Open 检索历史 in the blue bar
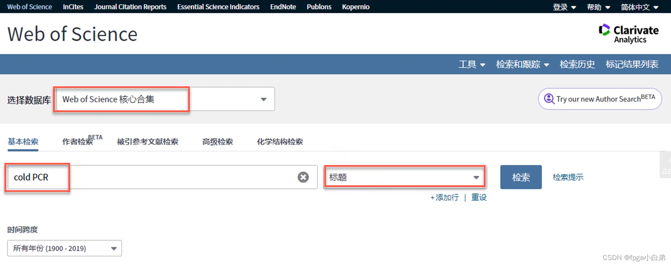 pyautogui.click(x=577, y=64)
